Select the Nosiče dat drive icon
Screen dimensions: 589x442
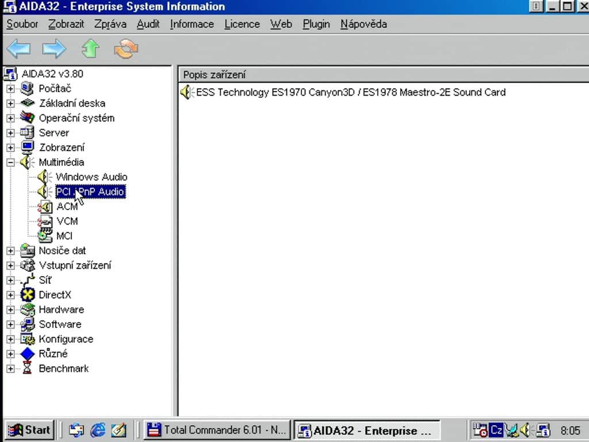click(27, 250)
